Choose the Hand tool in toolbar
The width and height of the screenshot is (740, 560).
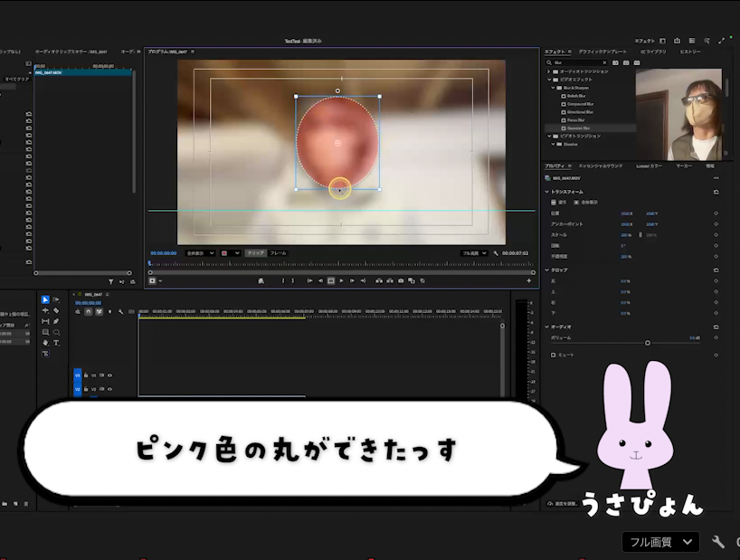tap(45, 343)
